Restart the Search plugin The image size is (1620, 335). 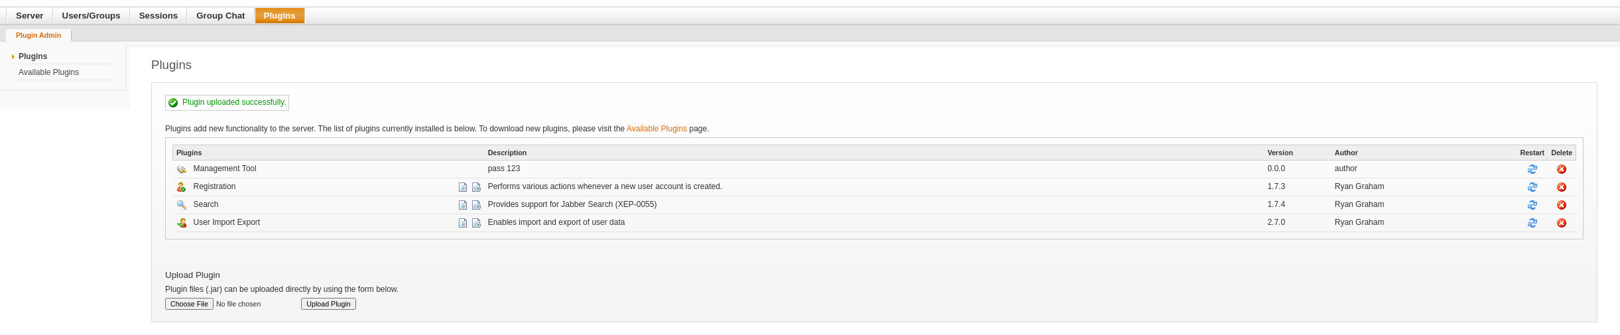[x=1532, y=205]
